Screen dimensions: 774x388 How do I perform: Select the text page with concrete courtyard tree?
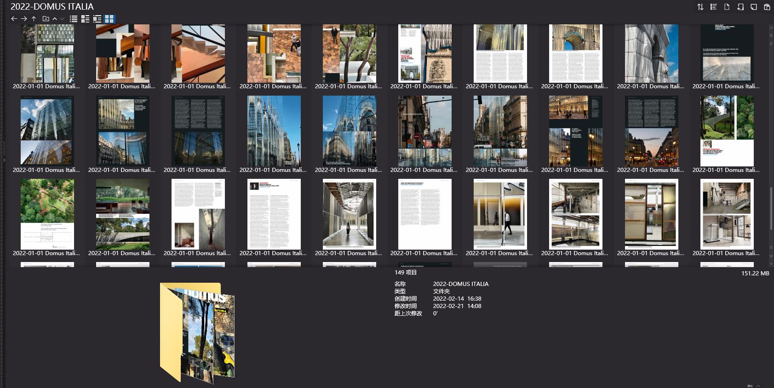coord(198,214)
